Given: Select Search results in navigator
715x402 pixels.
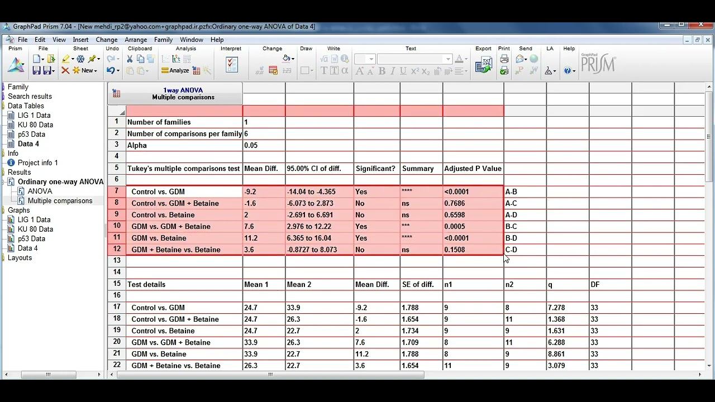Looking at the screenshot, I should point(30,96).
